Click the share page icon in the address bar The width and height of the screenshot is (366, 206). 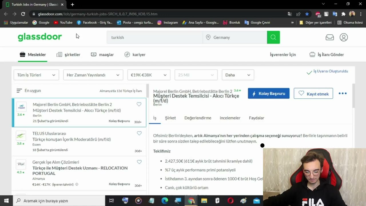298,14
